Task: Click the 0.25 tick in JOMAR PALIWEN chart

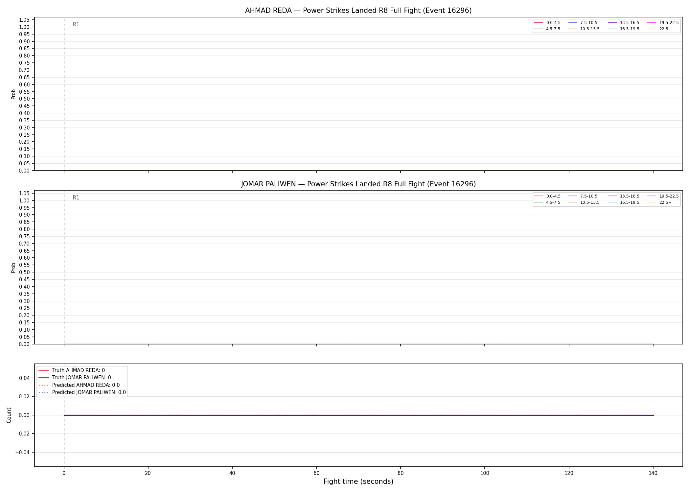Action: [24, 308]
